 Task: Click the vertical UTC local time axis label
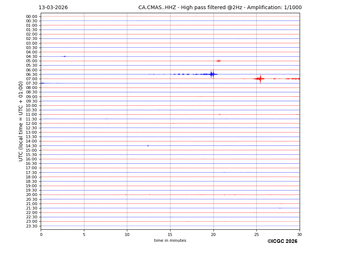click(21, 121)
